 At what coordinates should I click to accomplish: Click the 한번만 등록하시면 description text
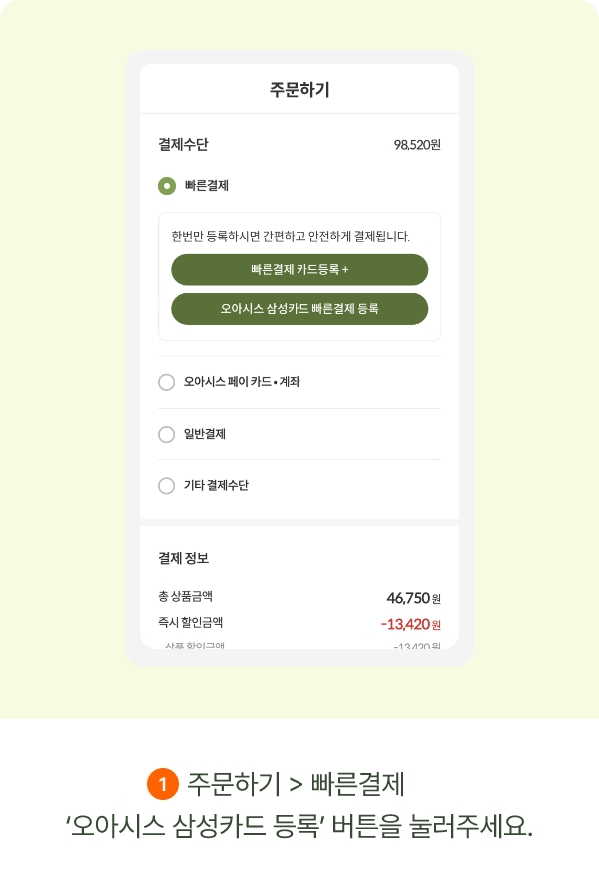point(291,236)
